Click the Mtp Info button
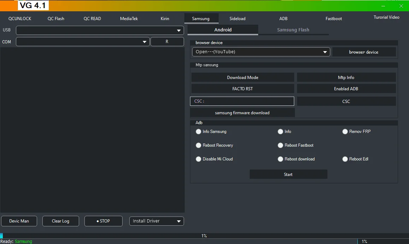The height and width of the screenshot is (244, 409). pos(346,77)
